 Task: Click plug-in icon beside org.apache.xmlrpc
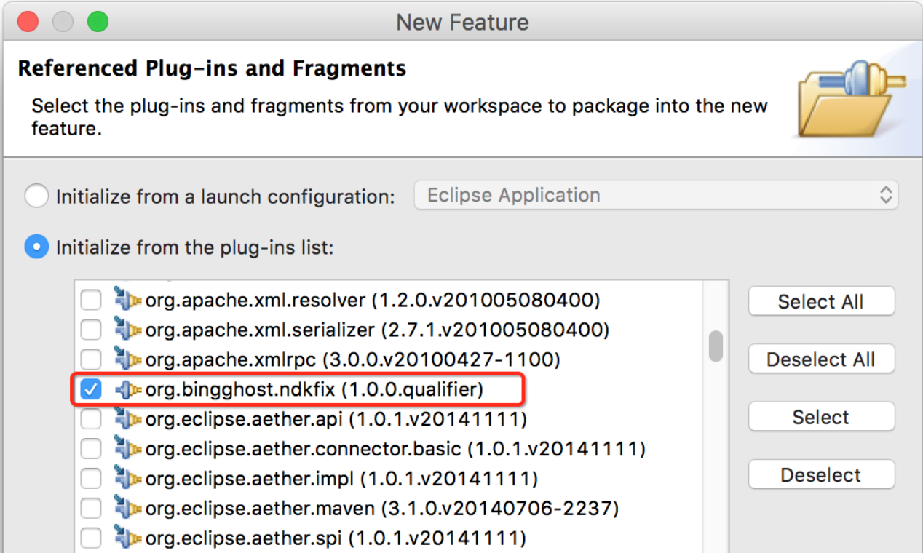[x=127, y=359]
